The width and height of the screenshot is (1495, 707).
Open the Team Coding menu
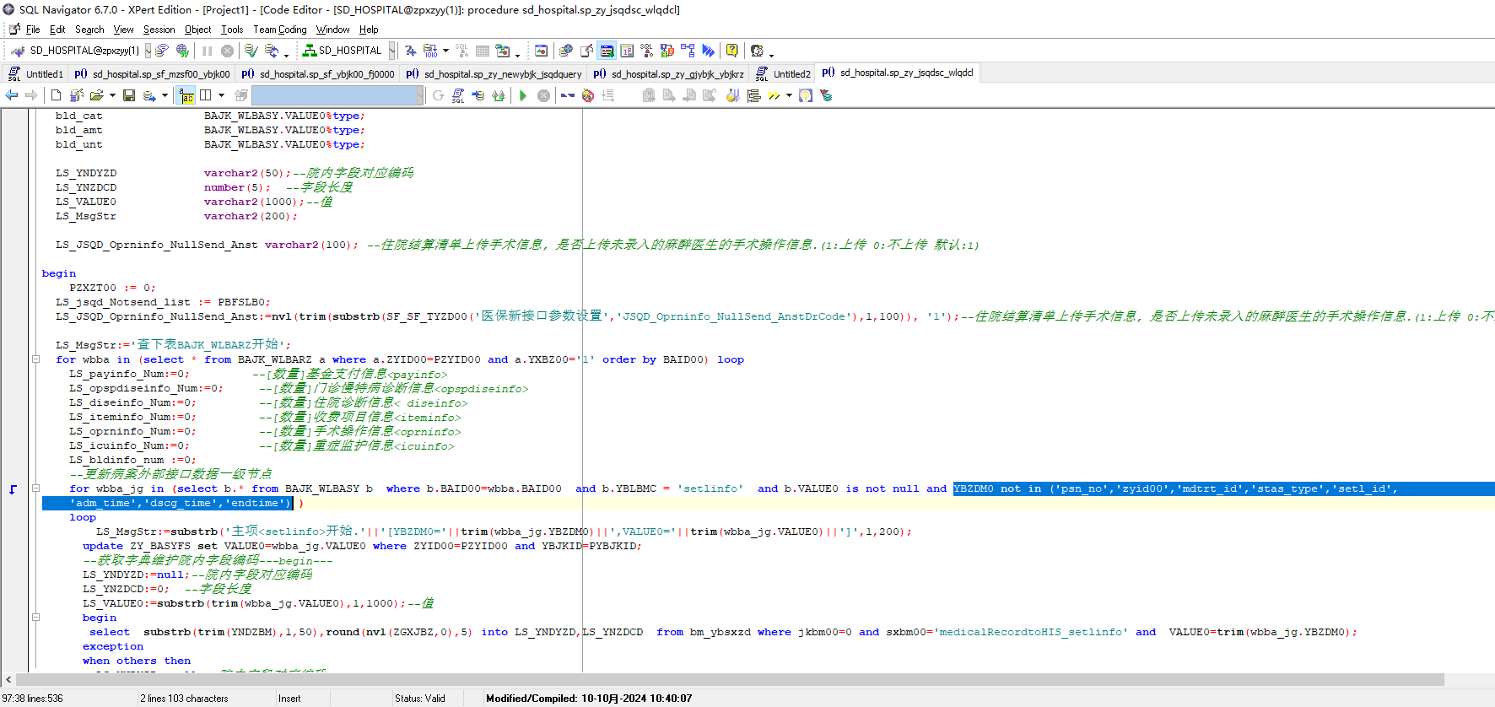coord(279,30)
